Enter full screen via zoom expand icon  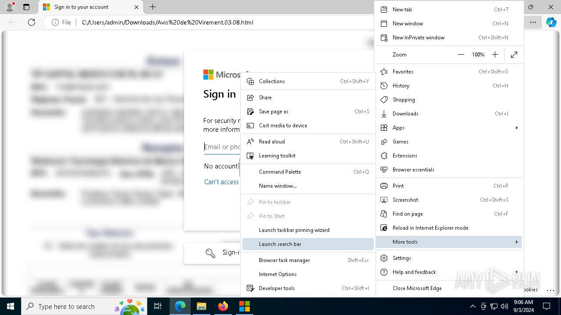tap(514, 55)
